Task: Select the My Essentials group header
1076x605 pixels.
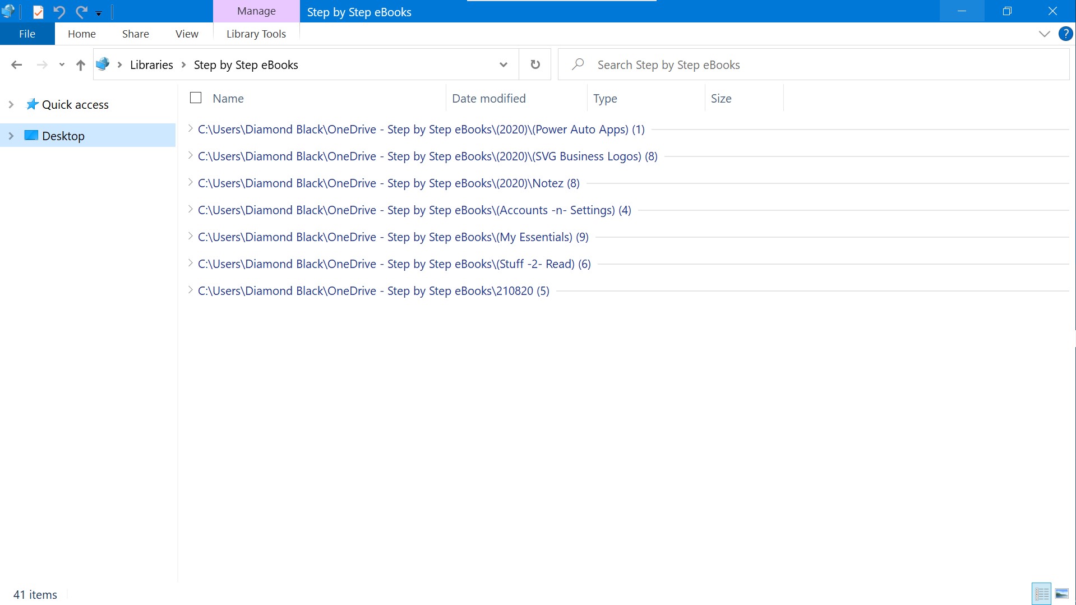Action: pyautogui.click(x=393, y=237)
